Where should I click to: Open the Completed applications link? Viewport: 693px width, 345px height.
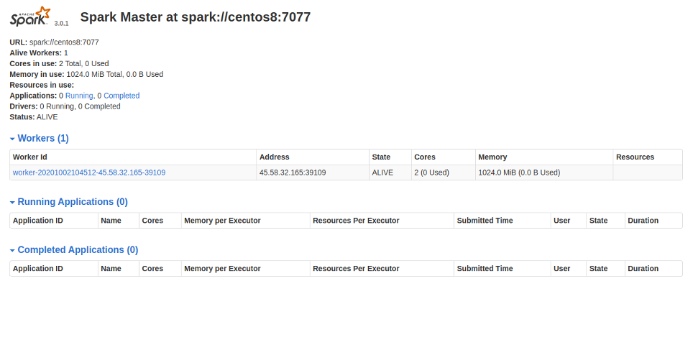click(x=121, y=96)
